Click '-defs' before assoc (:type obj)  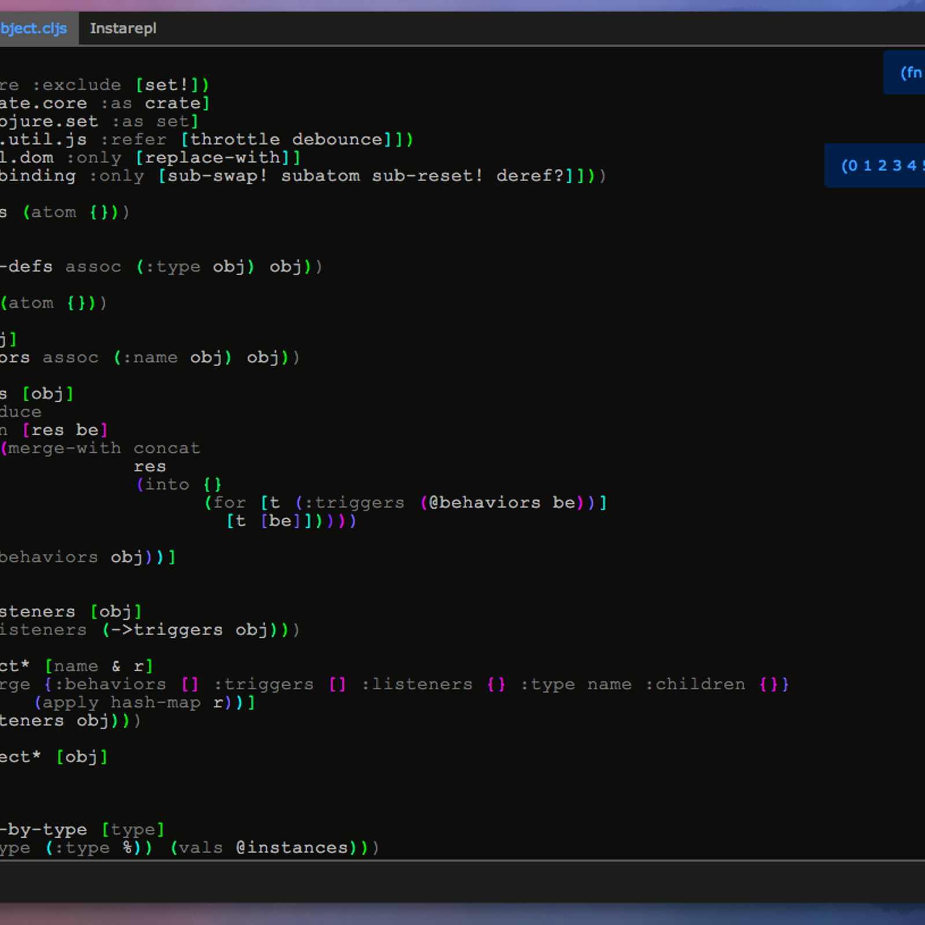[26, 267]
